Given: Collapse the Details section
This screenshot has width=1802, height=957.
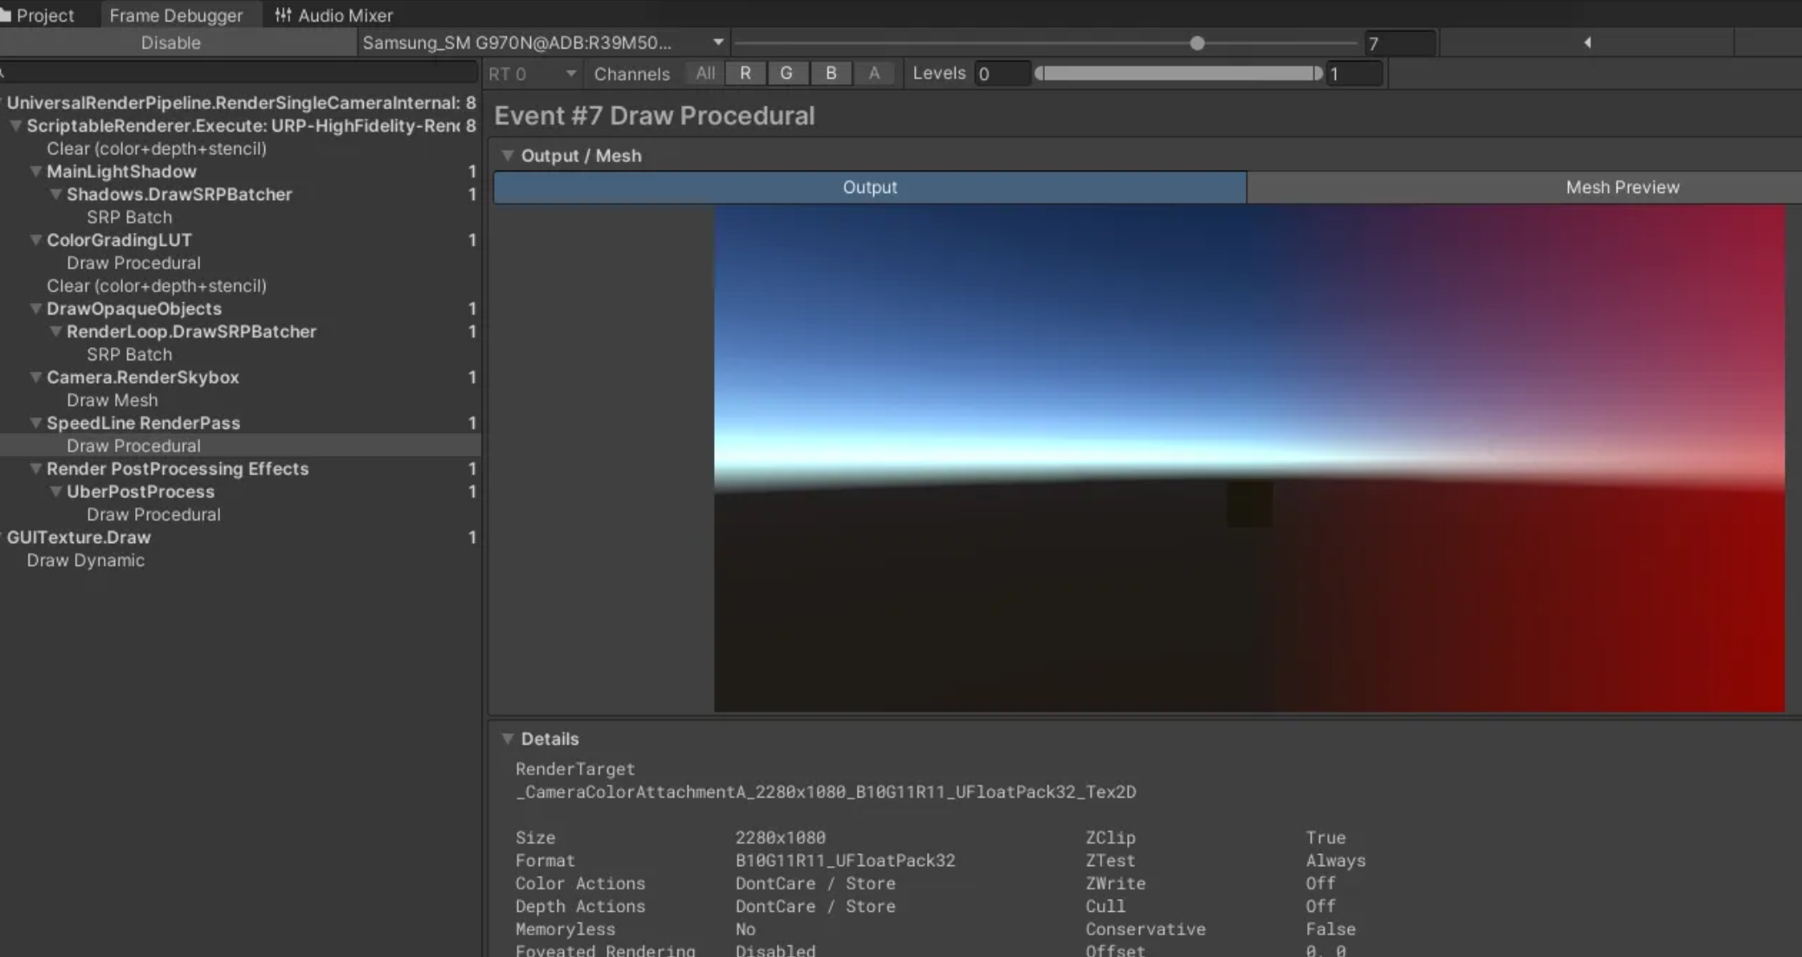Looking at the screenshot, I should click(509, 739).
